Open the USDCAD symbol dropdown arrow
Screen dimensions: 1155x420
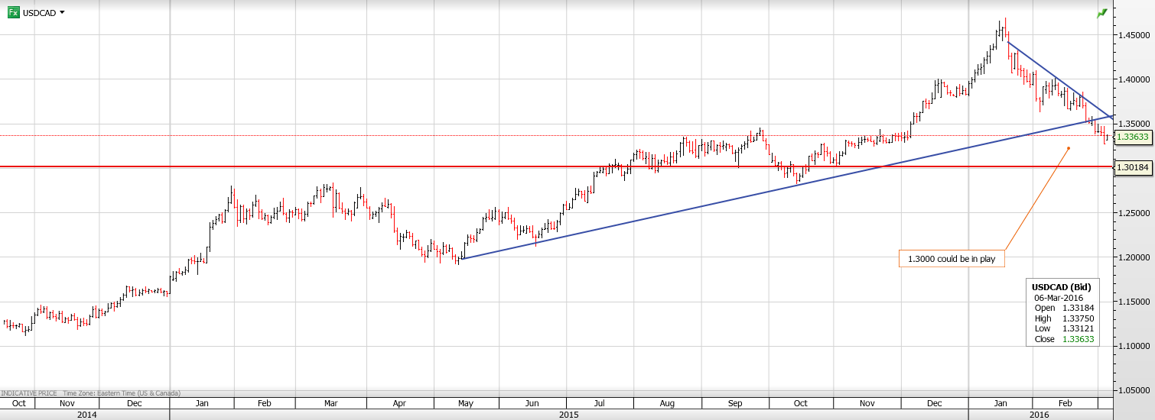62,13
